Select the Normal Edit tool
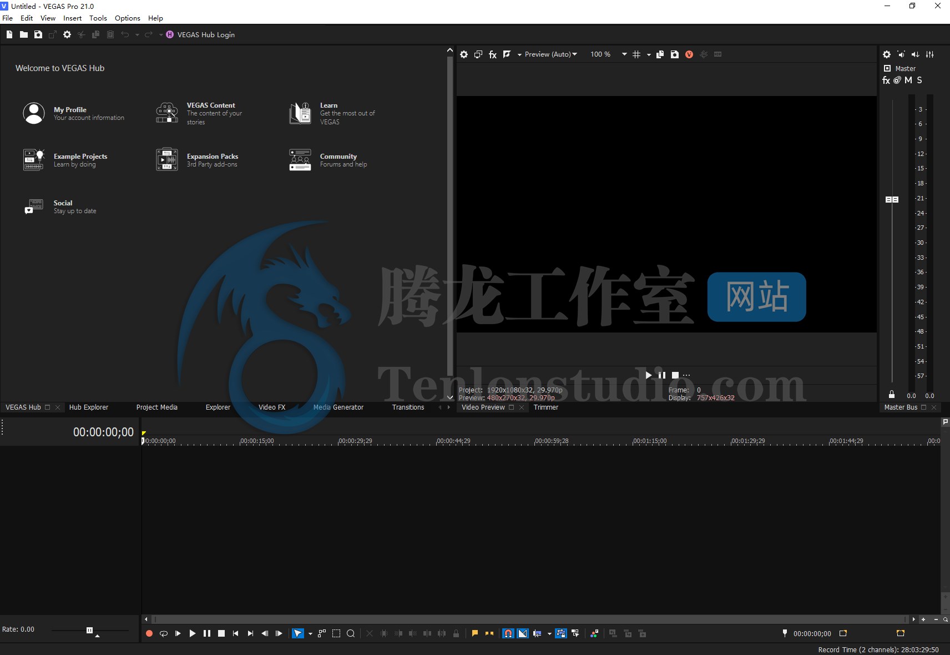 pos(298,633)
